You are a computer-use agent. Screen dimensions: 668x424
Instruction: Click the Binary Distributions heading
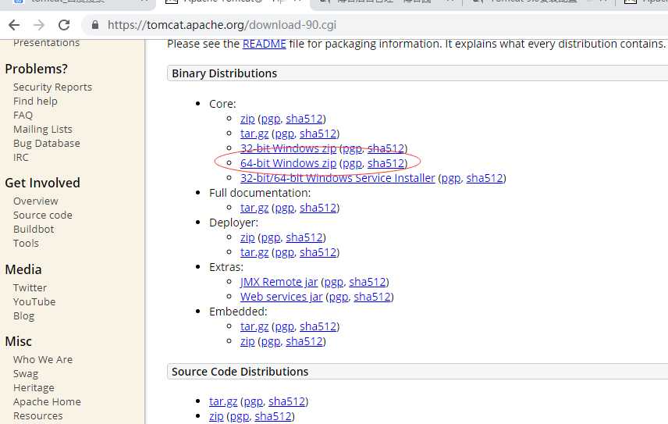click(x=225, y=73)
